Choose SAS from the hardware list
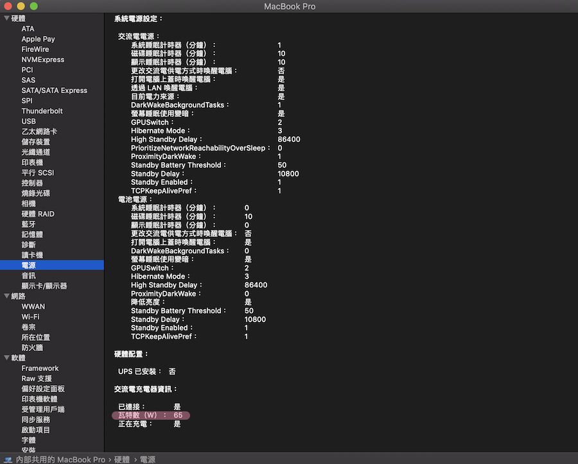Image resolution: width=578 pixels, height=464 pixels. 28,80
